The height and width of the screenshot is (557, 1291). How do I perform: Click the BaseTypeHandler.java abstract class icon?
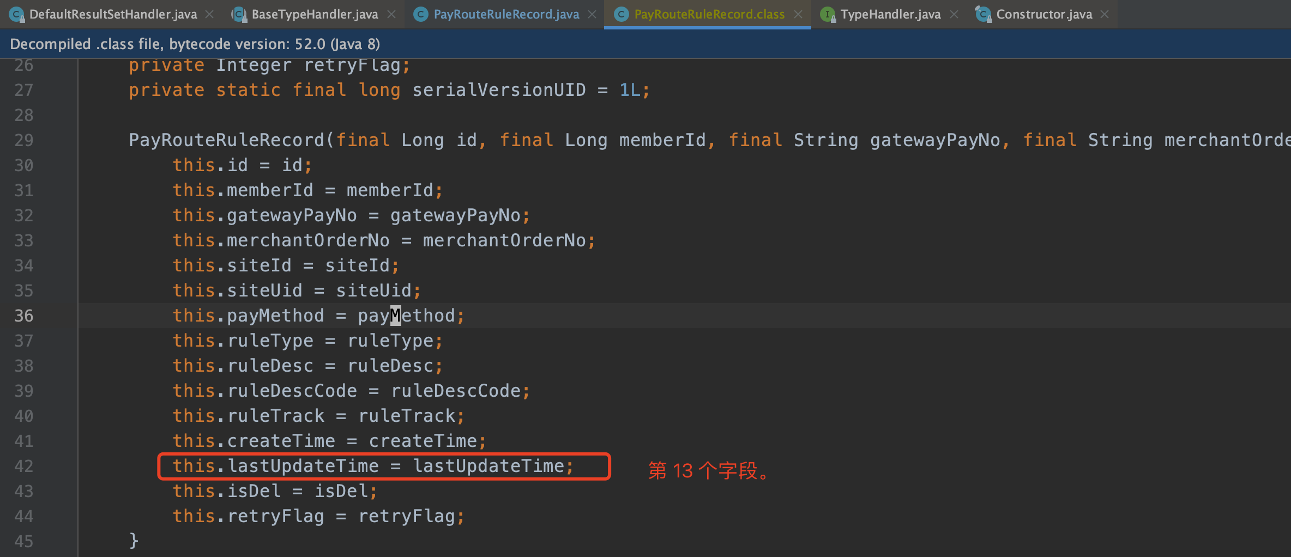[239, 15]
